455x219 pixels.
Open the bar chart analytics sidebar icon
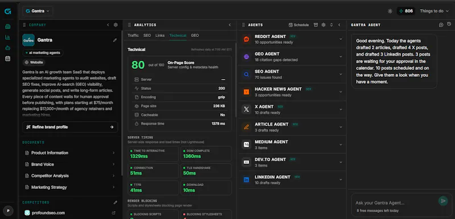(x=8, y=37)
